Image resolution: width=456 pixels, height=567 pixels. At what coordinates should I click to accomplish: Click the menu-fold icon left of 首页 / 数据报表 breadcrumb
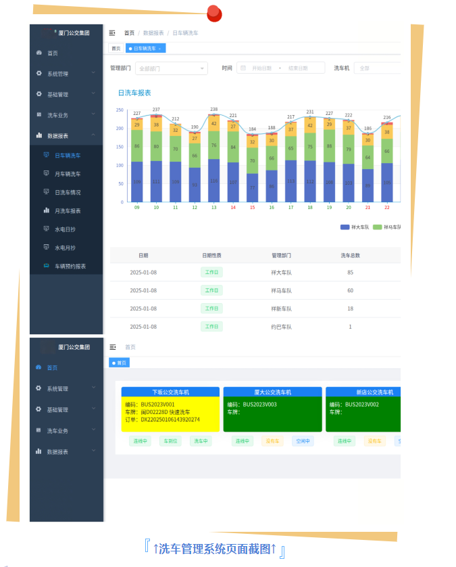coord(112,32)
